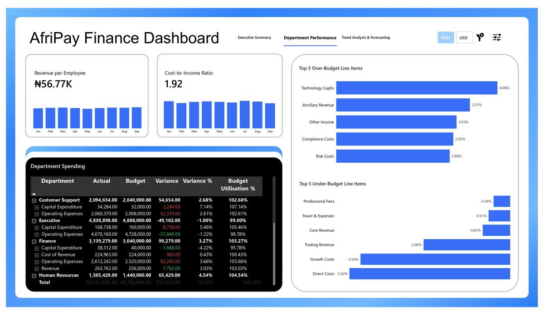Expand Operating Expenses under Executive
This screenshot has width=544, height=316.
coord(37,234)
